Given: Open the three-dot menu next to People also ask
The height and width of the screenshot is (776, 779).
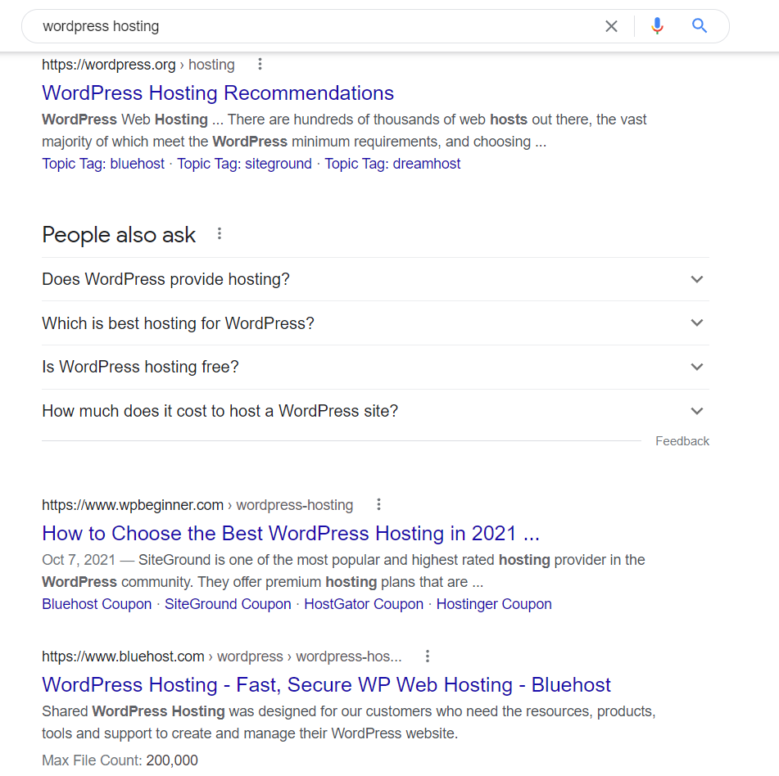Looking at the screenshot, I should (219, 234).
